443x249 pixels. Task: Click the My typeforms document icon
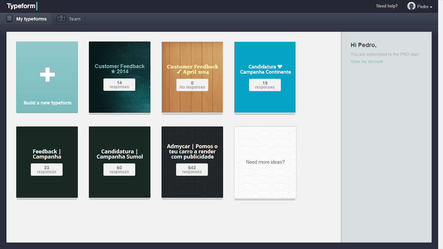tap(9, 18)
